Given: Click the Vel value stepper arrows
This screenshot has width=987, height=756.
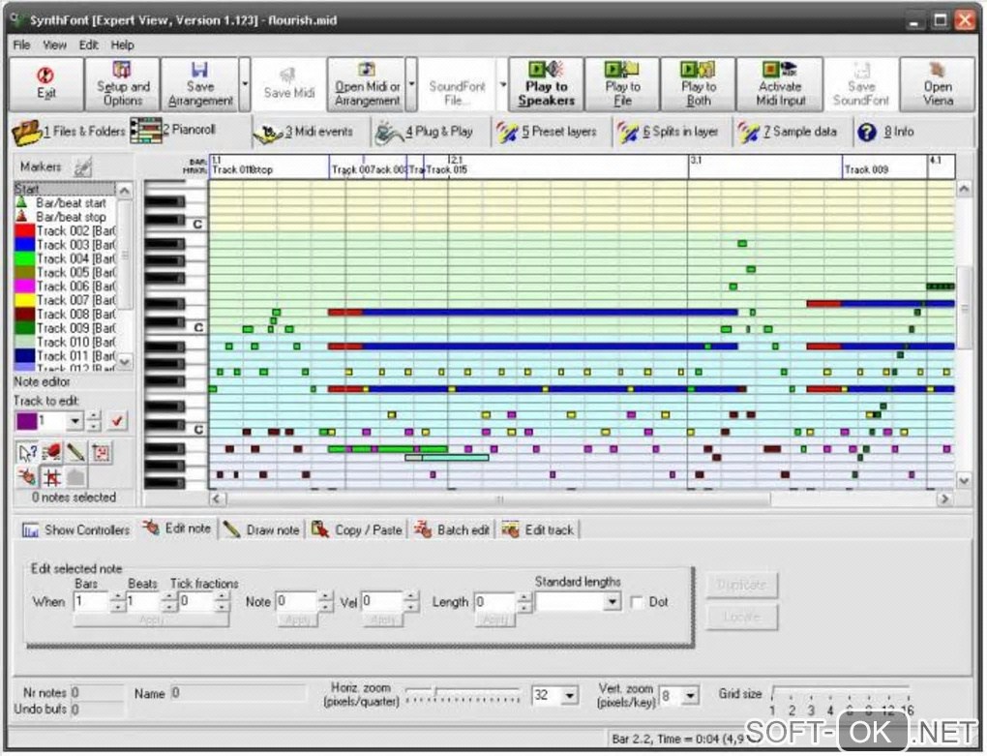Looking at the screenshot, I should point(410,602).
